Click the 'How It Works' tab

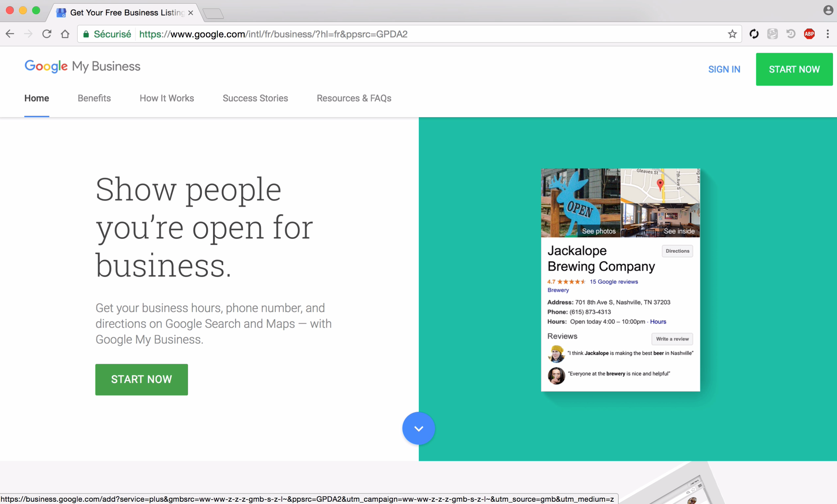coord(167,98)
